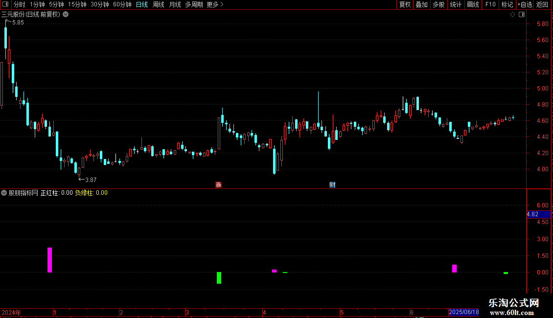The height and width of the screenshot is (318, 553).
Task: Switch to 分时 intraday view
Action: (x=20, y=4)
